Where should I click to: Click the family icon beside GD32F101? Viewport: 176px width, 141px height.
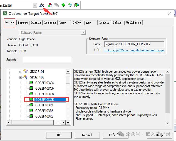pos(26,71)
